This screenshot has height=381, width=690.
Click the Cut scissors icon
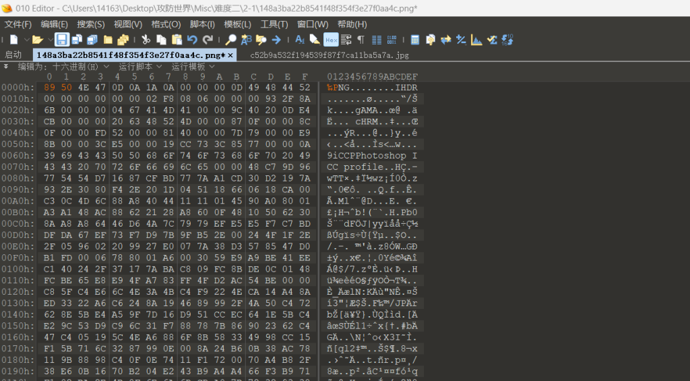(x=146, y=40)
